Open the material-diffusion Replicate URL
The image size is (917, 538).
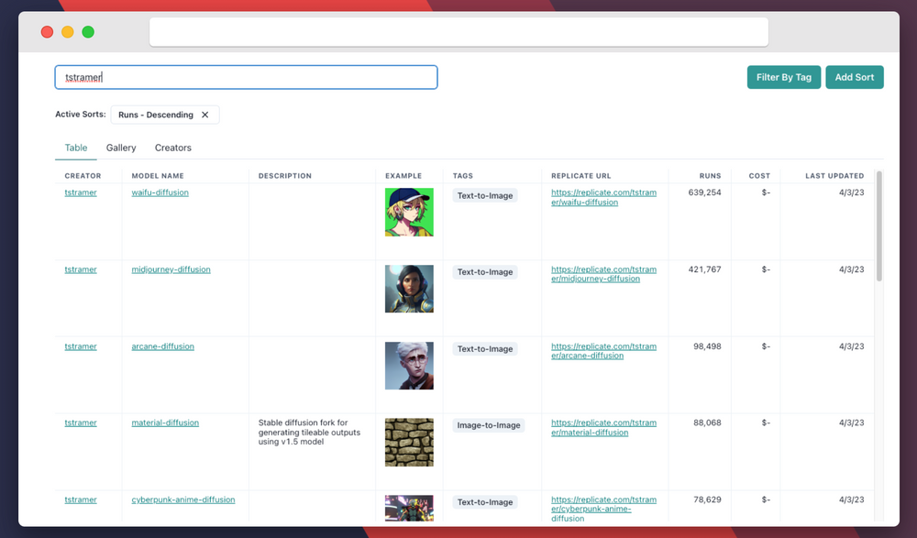click(x=603, y=427)
